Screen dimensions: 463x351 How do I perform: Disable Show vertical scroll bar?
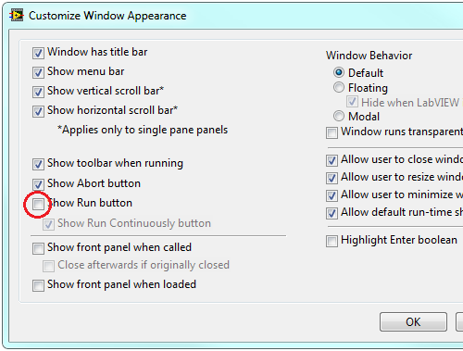coord(38,92)
